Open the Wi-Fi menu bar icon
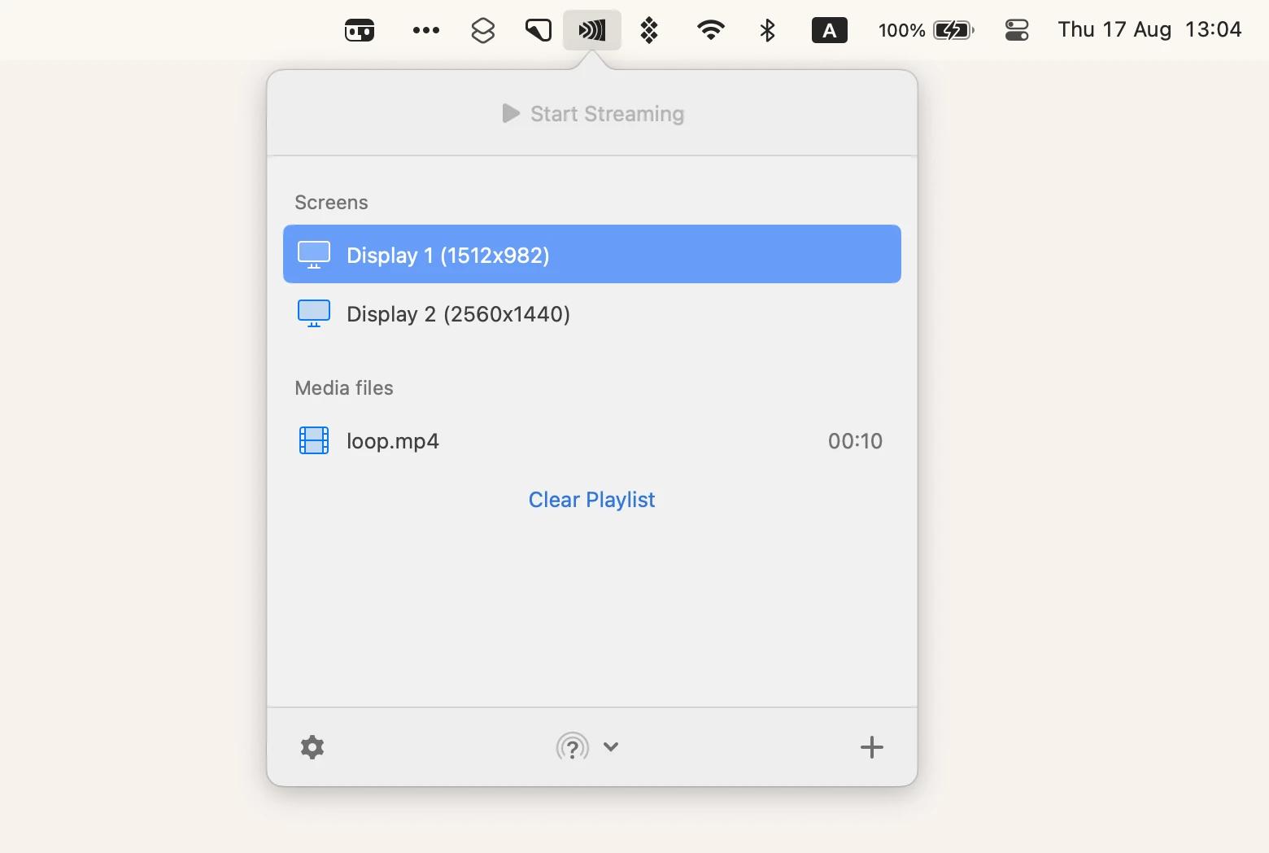This screenshot has height=853, width=1269. 711,30
